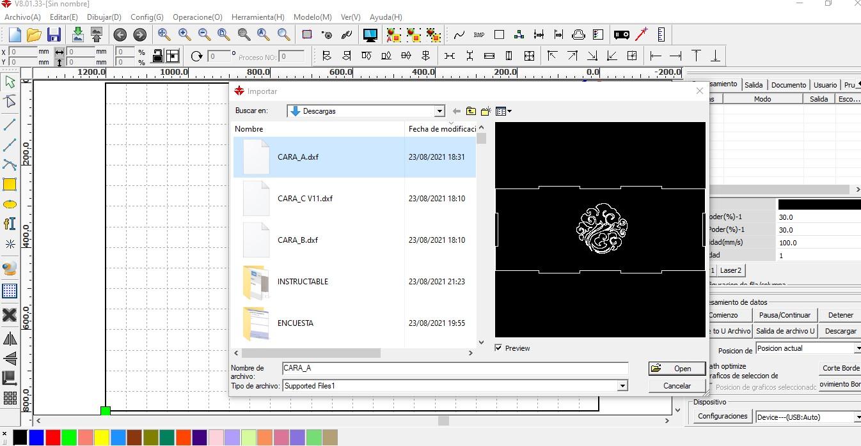The height and width of the screenshot is (446, 861).
Task: Select the Text tool
Action: (x=10, y=224)
